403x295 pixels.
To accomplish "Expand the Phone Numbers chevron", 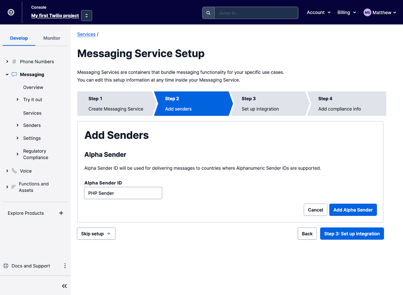I will click(x=7, y=61).
